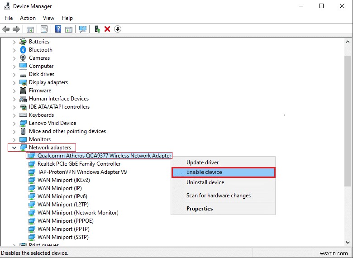Collapse the Network adapters node chevron
The image size is (353, 258).
point(14,148)
